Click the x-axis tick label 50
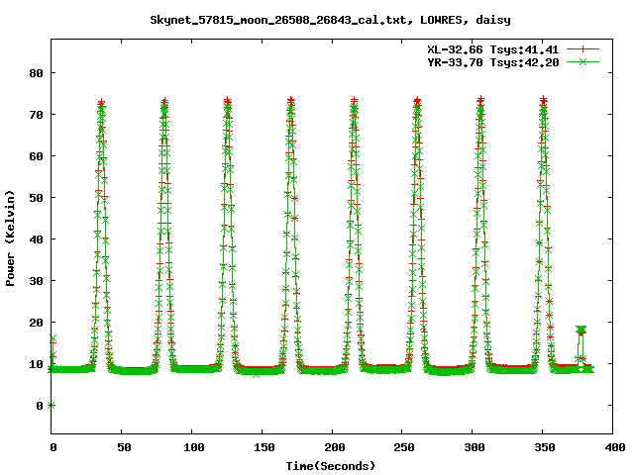The image size is (634, 475). (x=124, y=447)
